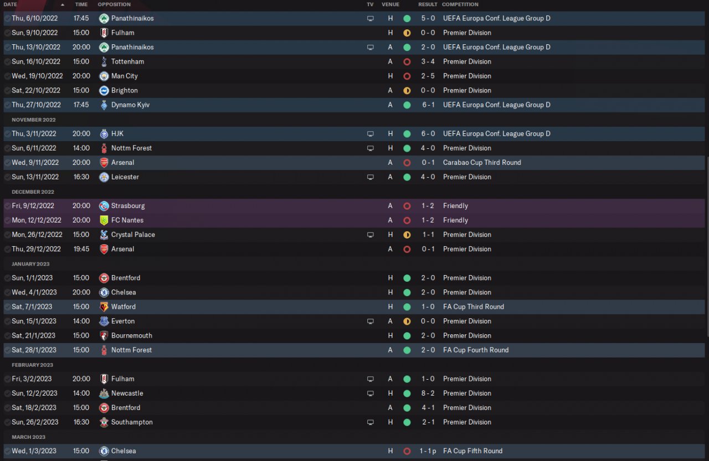709x461 pixels.
Task: Open the 8 - 2 result against Newcastle
Action: [x=427, y=393]
